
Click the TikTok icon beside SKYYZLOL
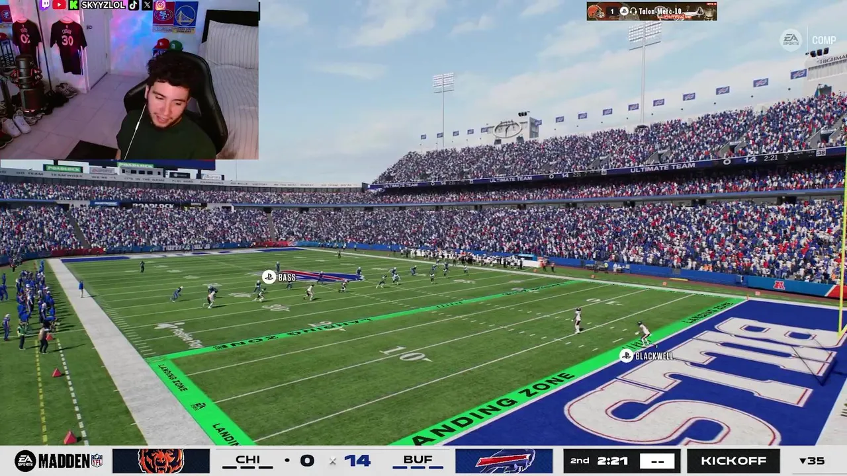pyautogui.click(x=134, y=5)
